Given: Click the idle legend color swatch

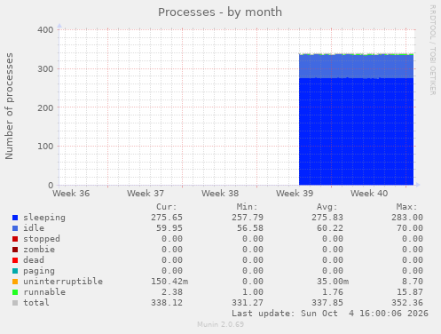Looking at the screenshot, I should (15, 228).
